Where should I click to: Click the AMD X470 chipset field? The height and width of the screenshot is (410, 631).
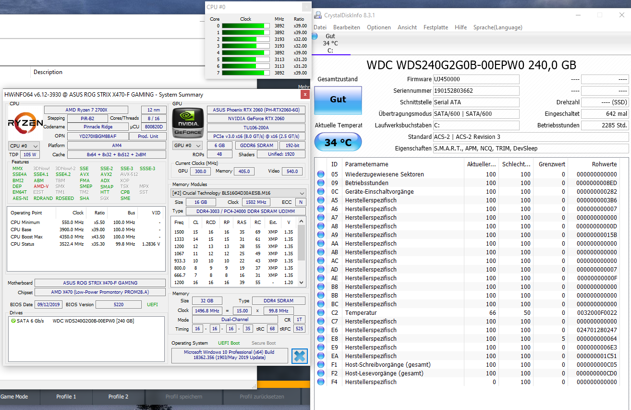click(100, 292)
